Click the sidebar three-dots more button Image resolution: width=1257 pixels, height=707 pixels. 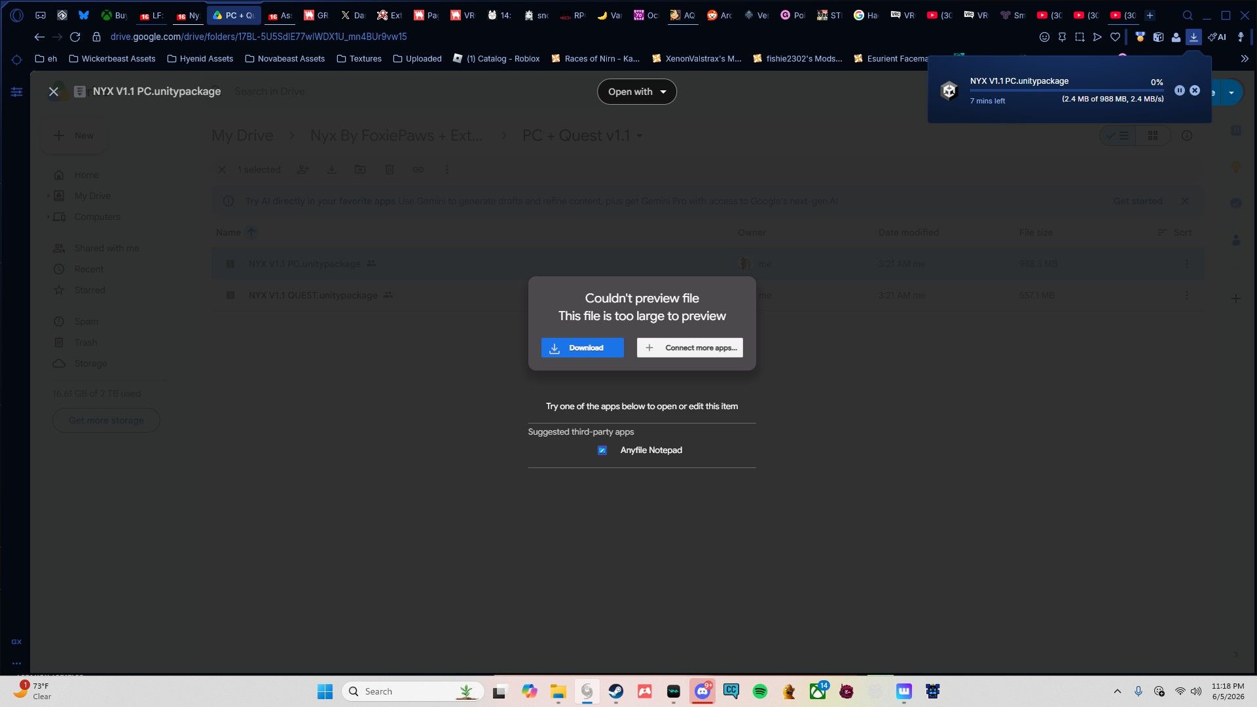(x=16, y=663)
